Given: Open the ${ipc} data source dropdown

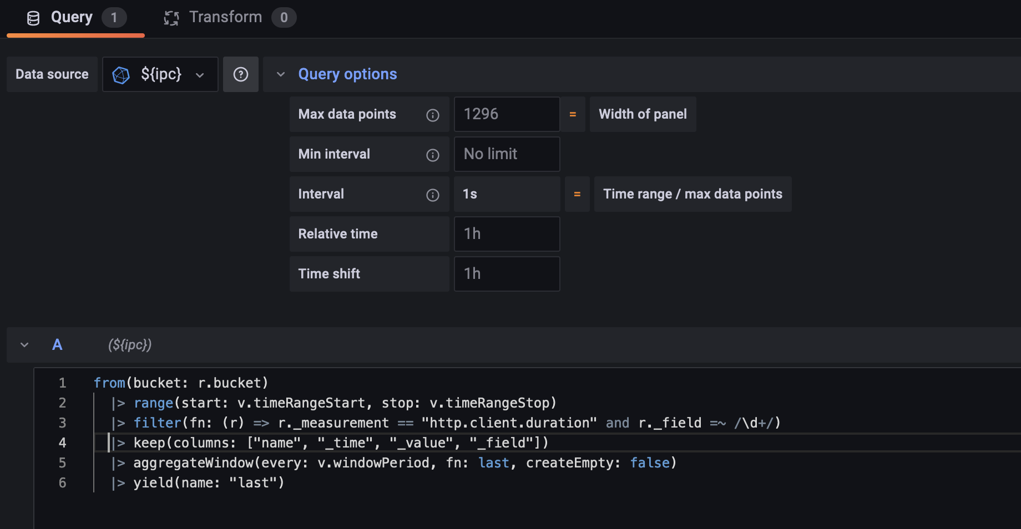Looking at the screenshot, I should point(199,74).
